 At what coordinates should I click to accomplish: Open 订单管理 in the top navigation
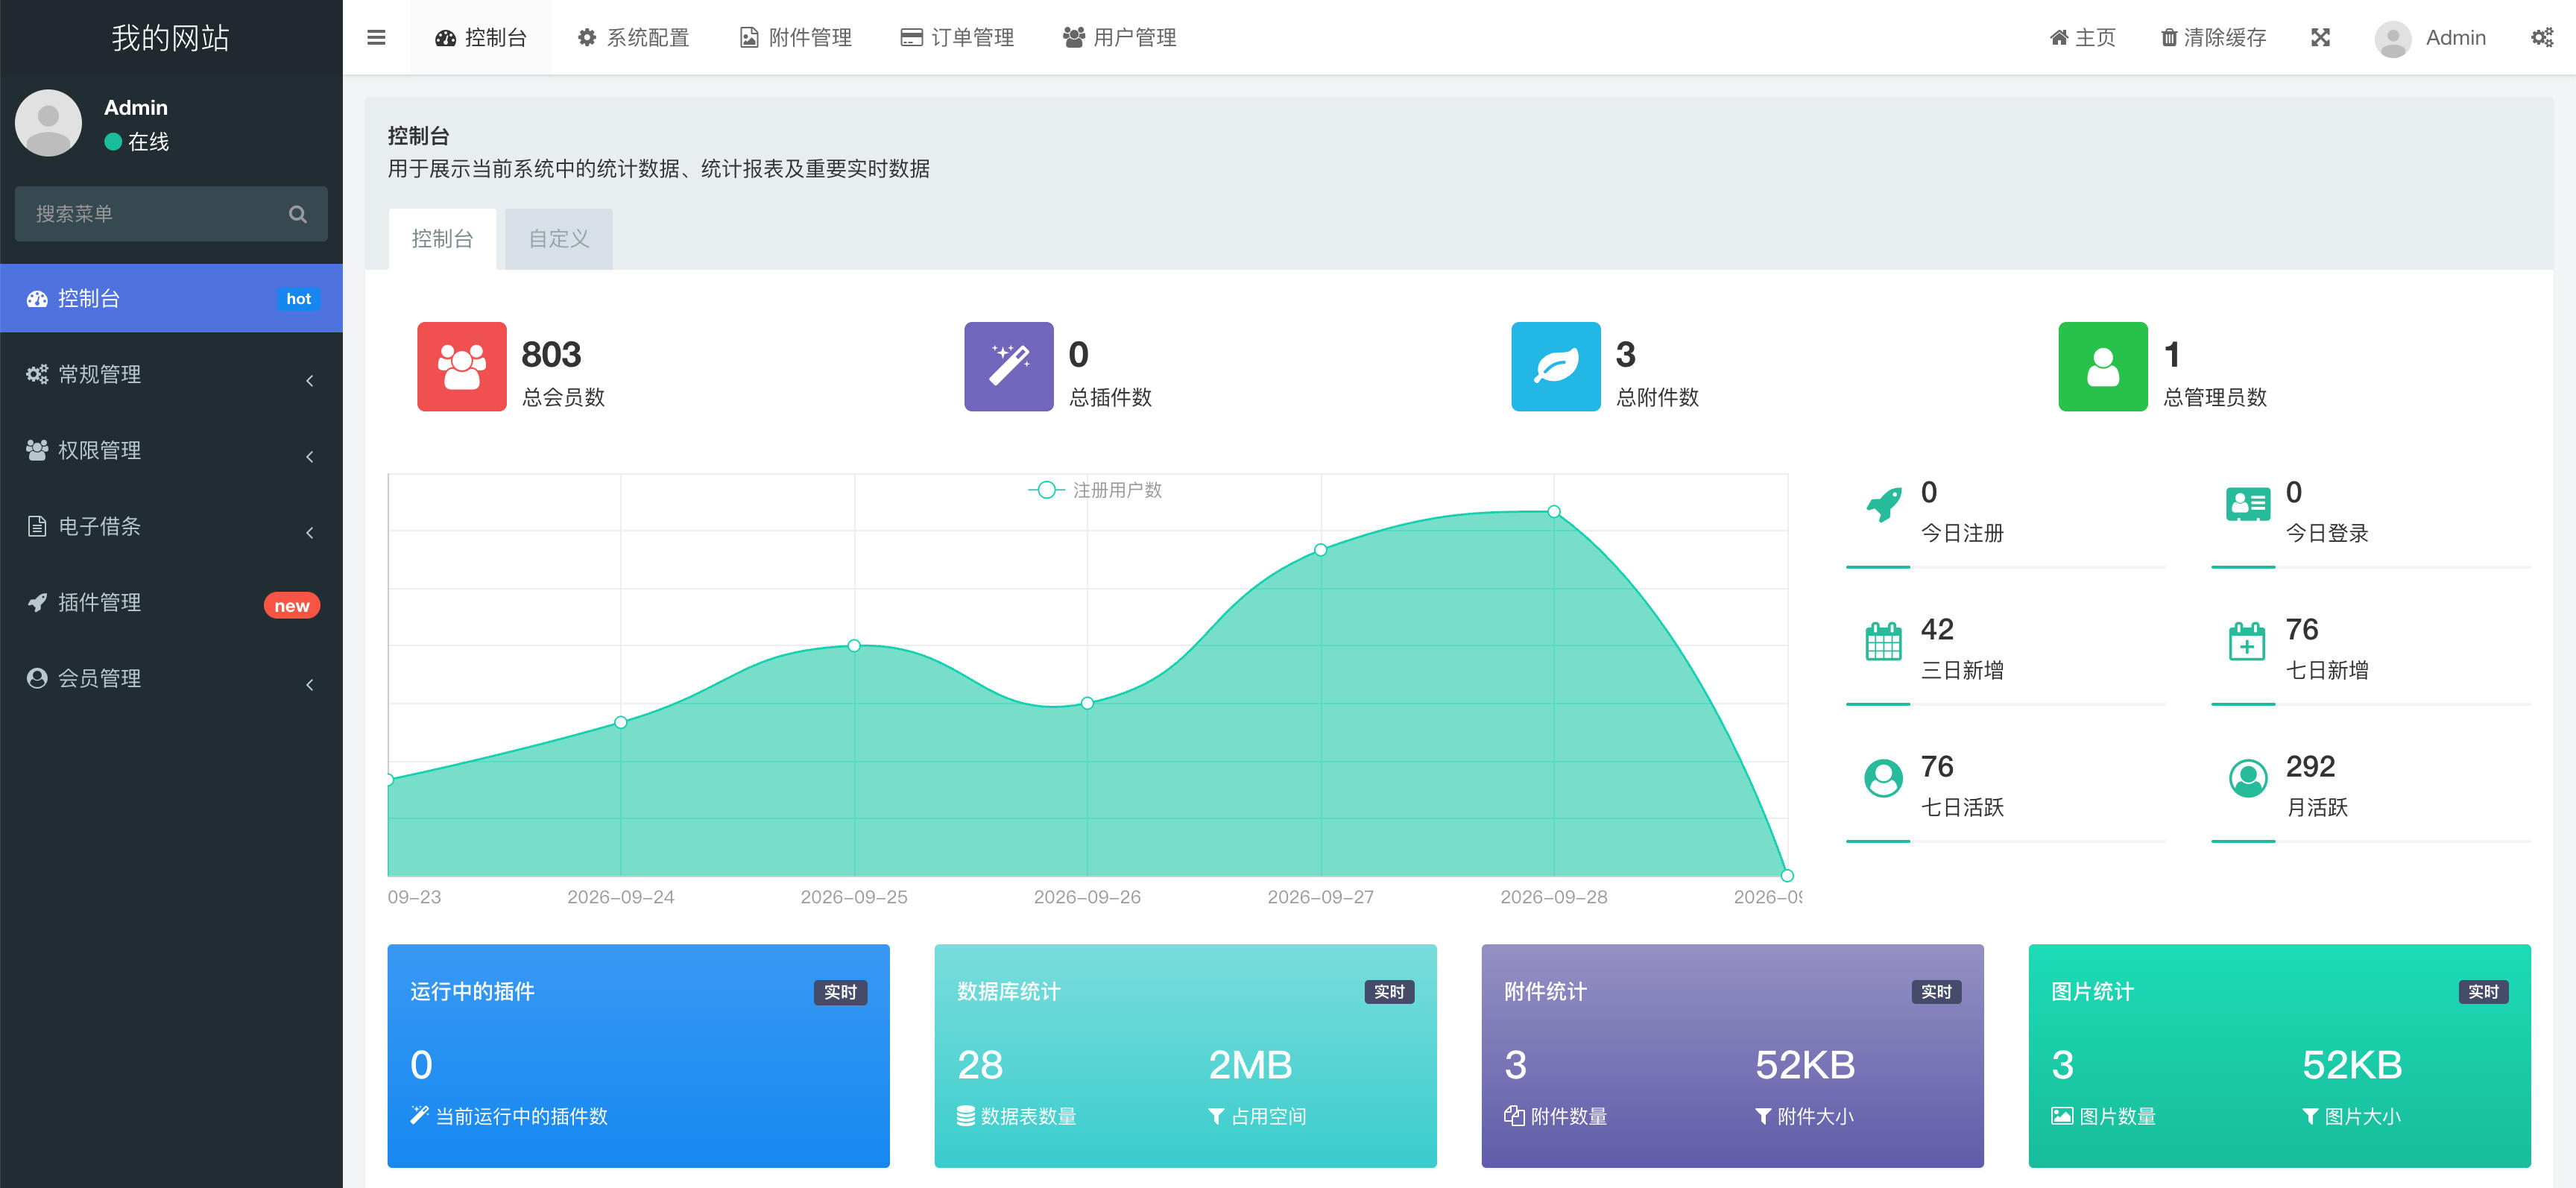coord(957,38)
